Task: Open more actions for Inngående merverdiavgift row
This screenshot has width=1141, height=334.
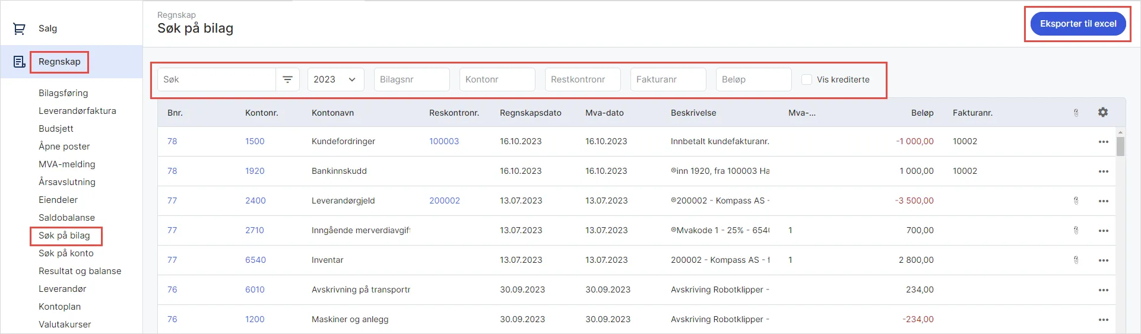Action: click(1104, 231)
